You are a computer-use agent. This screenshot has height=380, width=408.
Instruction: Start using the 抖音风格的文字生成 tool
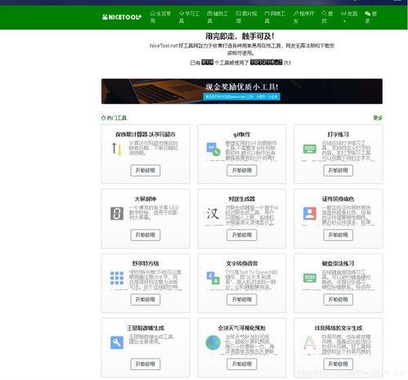(x=338, y=364)
